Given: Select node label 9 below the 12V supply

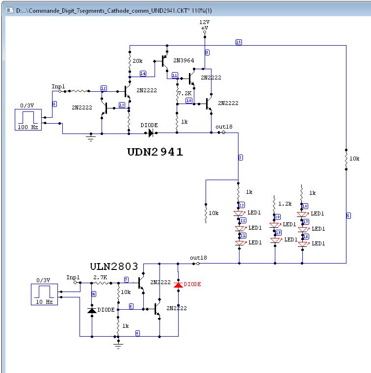Looking at the screenshot, I should [207, 53].
